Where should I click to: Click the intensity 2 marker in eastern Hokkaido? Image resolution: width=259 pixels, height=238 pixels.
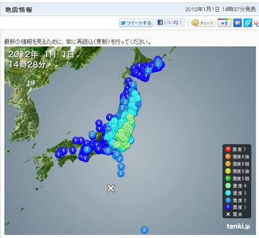tap(158, 64)
